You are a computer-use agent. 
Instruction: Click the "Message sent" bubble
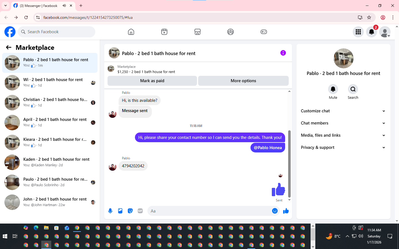click(135, 111)
